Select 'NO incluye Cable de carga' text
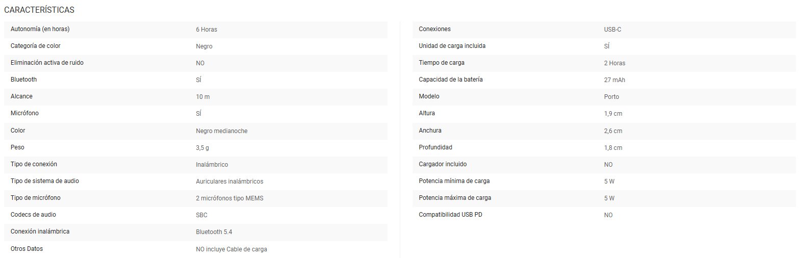 (x=231, y=249)
